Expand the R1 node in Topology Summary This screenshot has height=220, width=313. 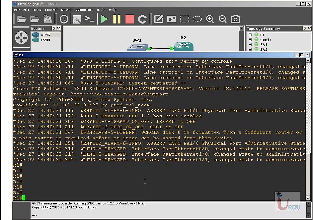tap(250, 35)
